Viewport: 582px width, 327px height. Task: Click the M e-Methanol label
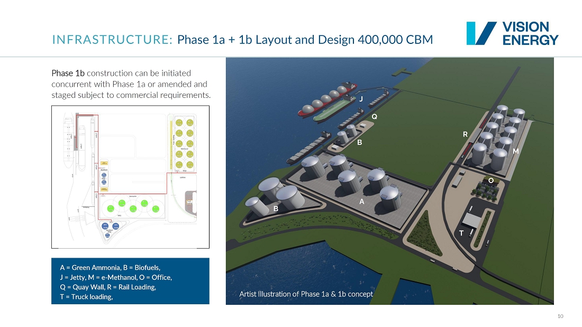[515, 151]
